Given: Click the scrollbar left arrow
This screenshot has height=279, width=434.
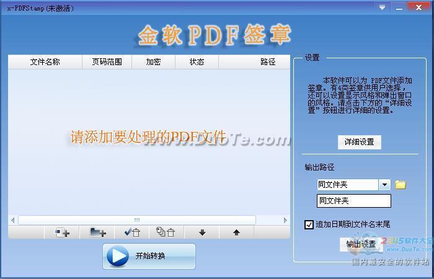Looking at the screenshot, I should pos(13,220).
